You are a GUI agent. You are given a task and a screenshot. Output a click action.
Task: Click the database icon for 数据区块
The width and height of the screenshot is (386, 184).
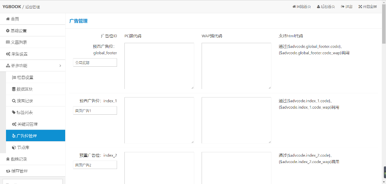14,89
